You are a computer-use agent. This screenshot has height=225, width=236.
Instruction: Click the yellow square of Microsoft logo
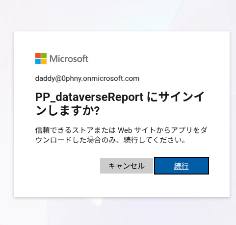click(44, 61)
